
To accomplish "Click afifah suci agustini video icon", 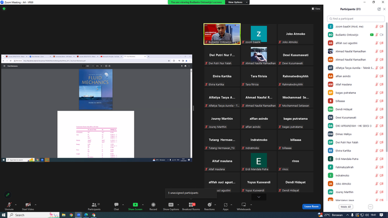I will click(x=381, y=43).
